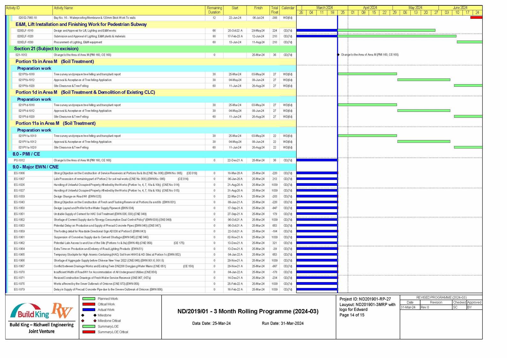Click the April 2024 timescale header
This screenshot has height=358, width=507.
[x=370, y=8]
